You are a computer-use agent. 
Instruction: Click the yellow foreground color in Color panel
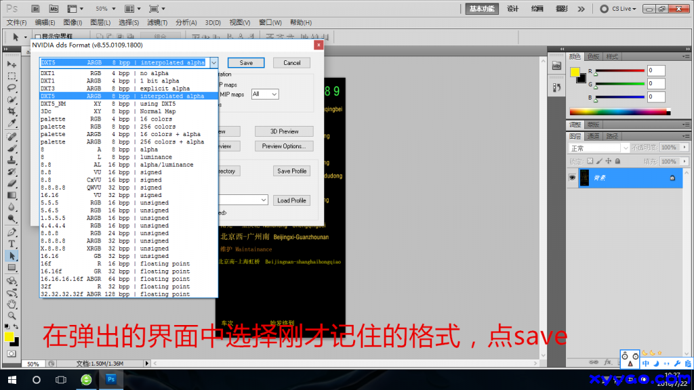coord(575,72)
